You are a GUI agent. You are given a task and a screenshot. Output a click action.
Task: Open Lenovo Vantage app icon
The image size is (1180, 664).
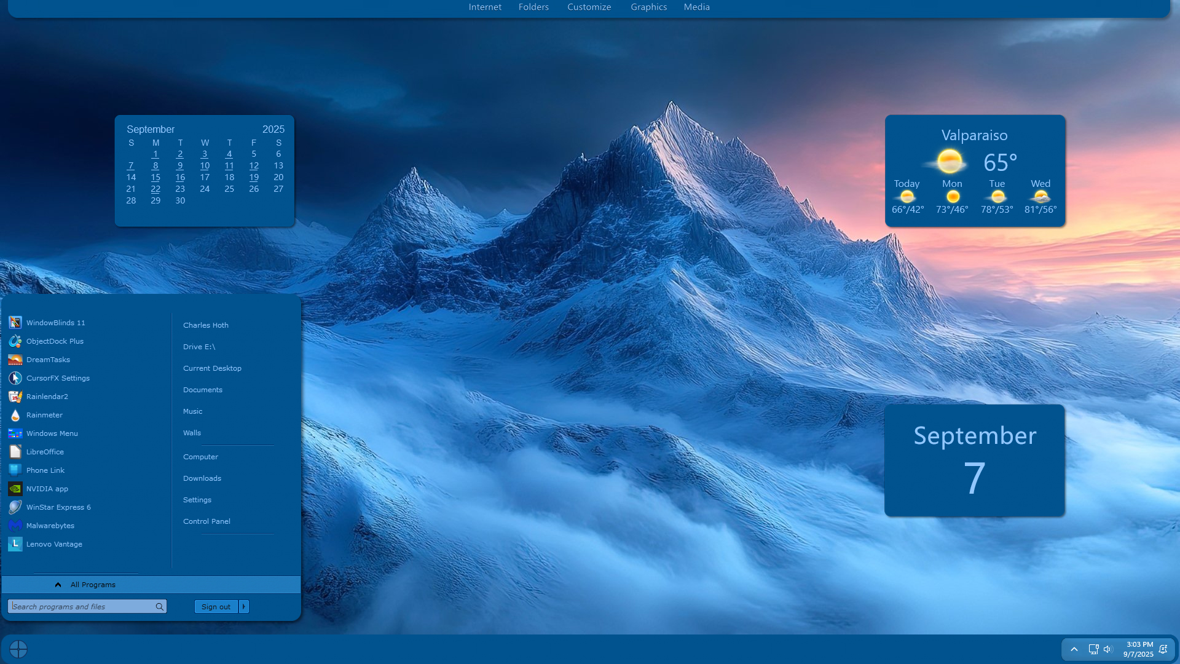coord(15,544)
